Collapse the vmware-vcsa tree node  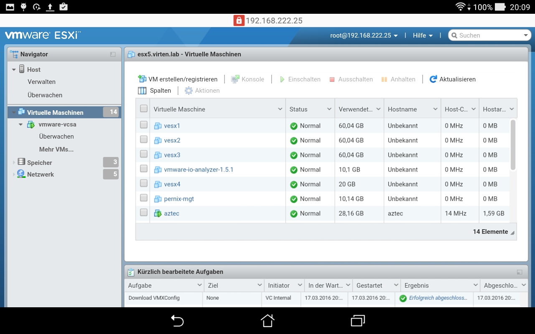coord(20,124)
